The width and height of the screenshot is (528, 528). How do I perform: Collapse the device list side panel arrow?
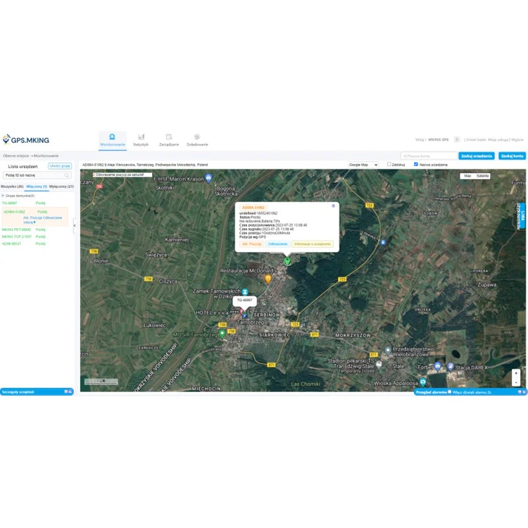[x=75, y=225]
